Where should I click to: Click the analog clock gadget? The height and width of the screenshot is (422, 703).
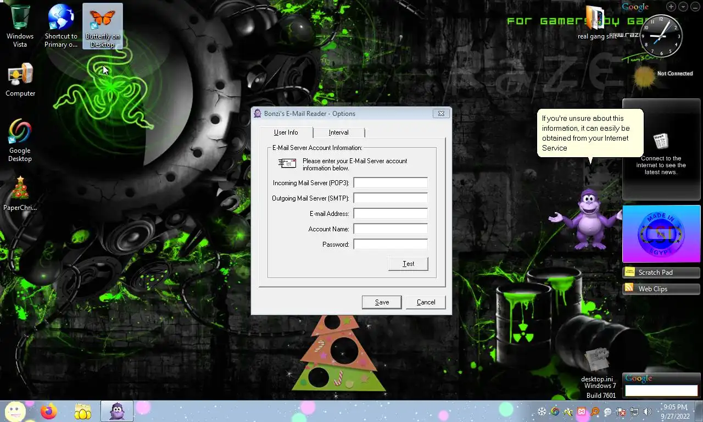coord(661,36)
